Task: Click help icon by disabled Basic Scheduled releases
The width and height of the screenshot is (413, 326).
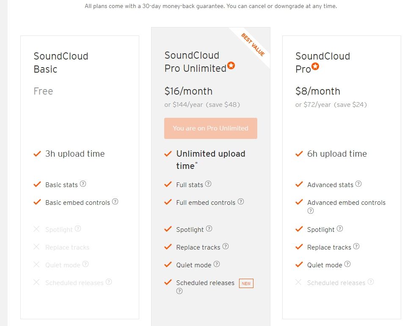Action: coord(109,282)
